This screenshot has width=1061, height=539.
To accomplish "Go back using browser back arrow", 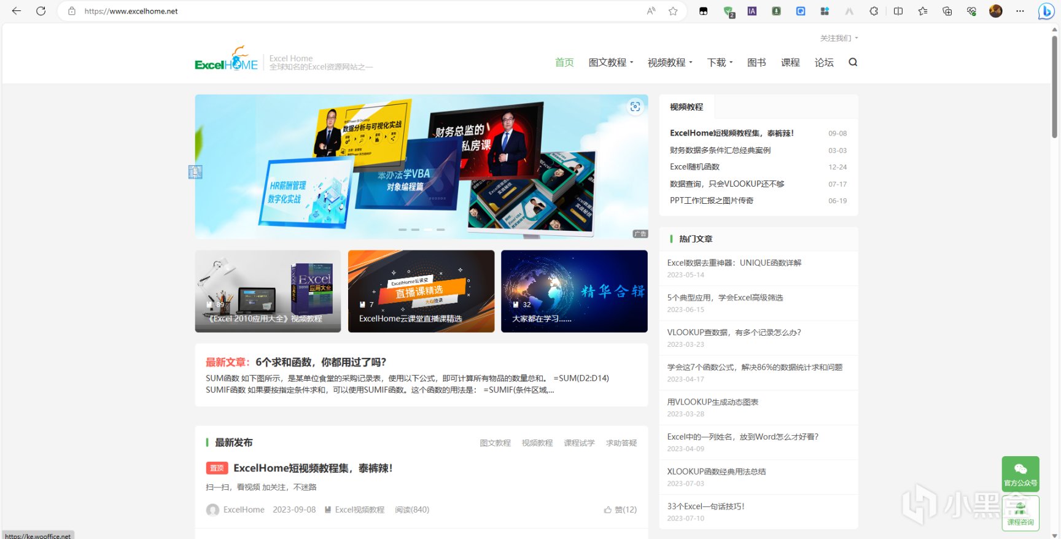I will (17, 11).
